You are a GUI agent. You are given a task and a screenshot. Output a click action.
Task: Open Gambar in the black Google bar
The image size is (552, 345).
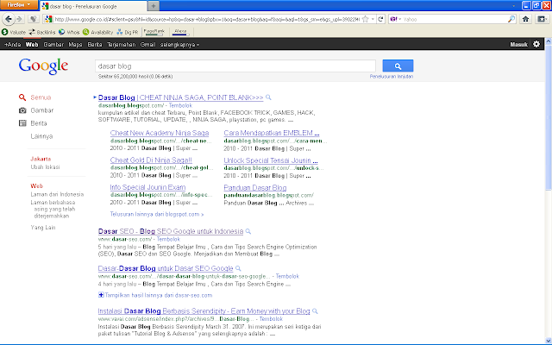tap(53, 44)
